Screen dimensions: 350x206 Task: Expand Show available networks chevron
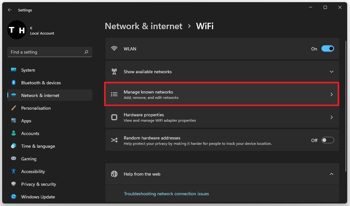331,72
